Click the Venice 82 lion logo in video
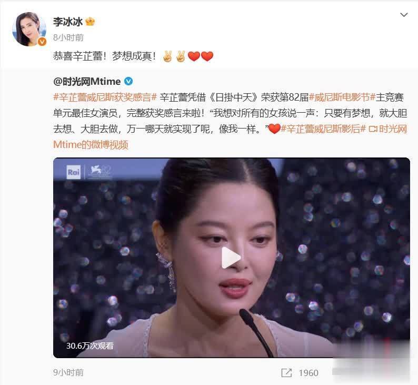This screenshot has width=418, height=385. (99, 172)
